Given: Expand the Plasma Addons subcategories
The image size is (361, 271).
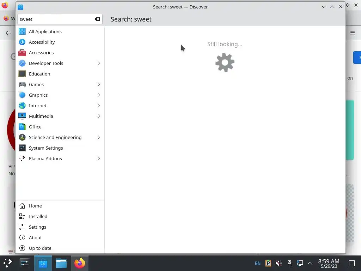Looking at the screenshot, I should [x=99, y=159].
